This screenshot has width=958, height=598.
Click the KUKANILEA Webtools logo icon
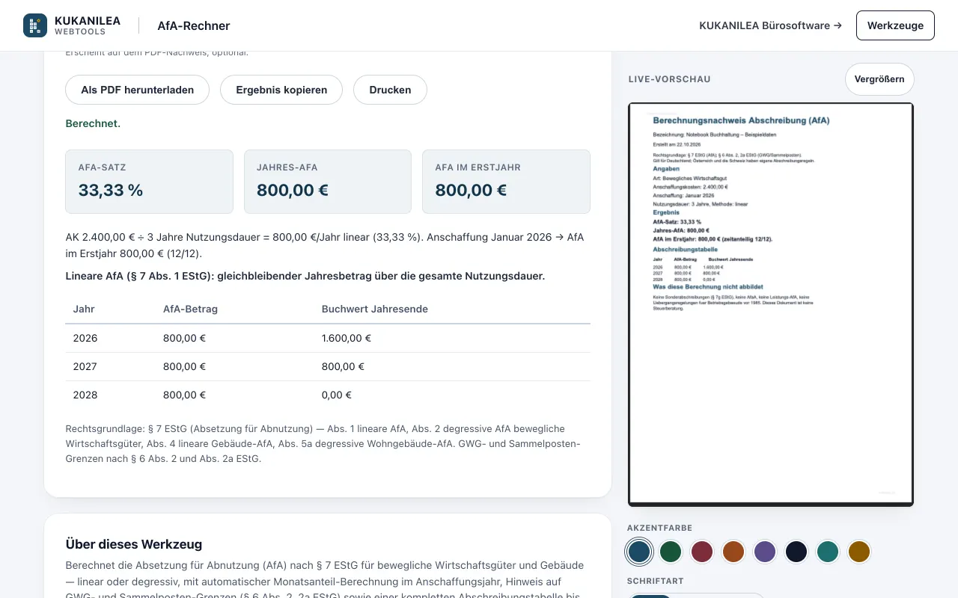pyautogui.click(x=35, y=25)
